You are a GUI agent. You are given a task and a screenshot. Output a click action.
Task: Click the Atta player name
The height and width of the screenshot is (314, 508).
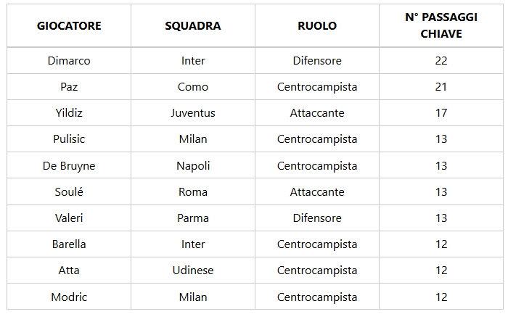69,270
